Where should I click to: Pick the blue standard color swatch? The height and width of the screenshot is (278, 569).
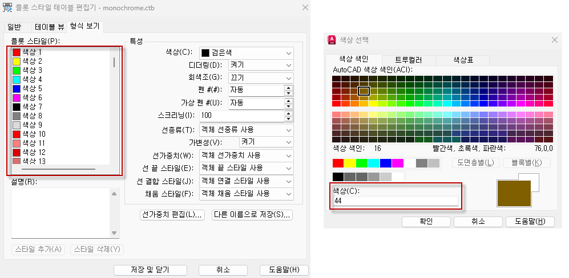(x=386, y=163)
